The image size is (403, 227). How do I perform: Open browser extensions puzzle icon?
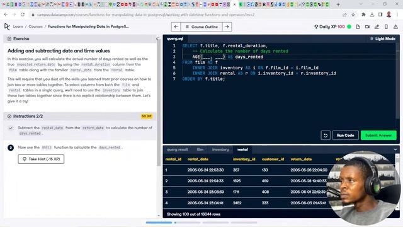point(363,15)
